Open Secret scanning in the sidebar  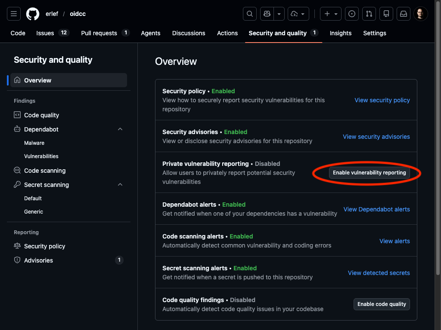click(47, 185)
